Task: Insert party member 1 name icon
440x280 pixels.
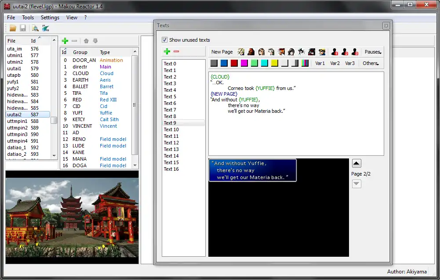Action: (335, 52)
